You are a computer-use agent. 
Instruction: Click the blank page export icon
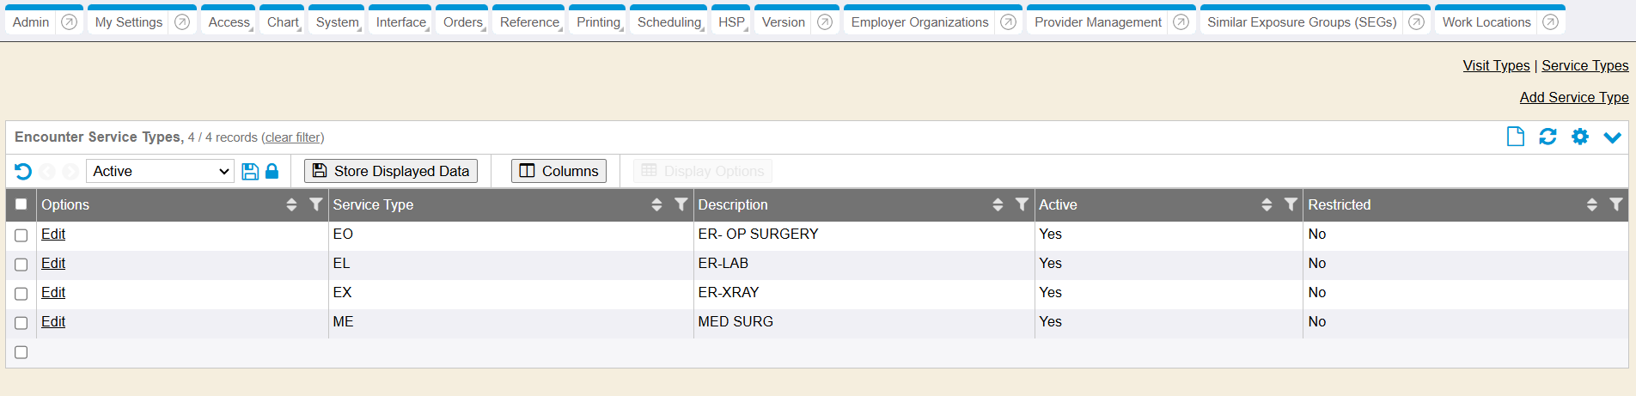click(x=1515, y=137)
